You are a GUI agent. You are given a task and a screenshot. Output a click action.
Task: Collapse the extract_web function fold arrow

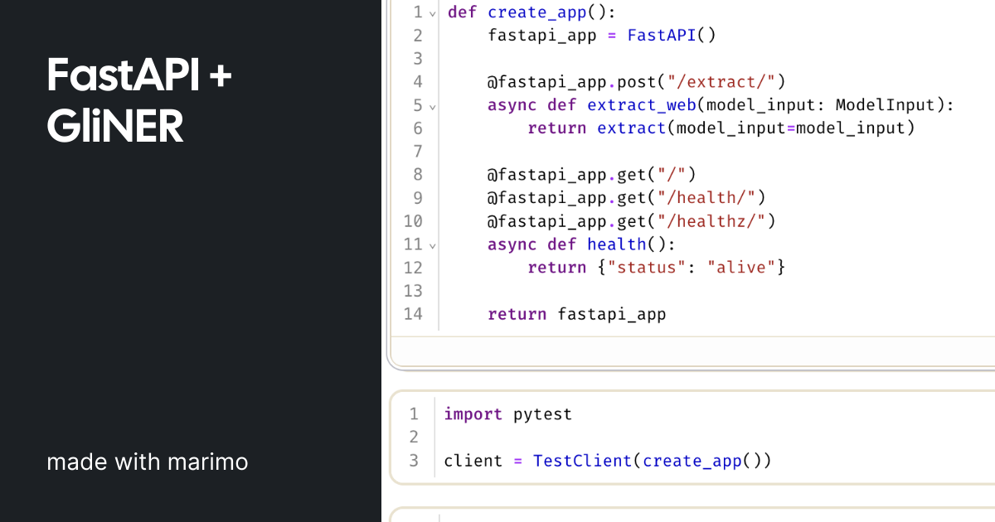[x=433, y=106]
